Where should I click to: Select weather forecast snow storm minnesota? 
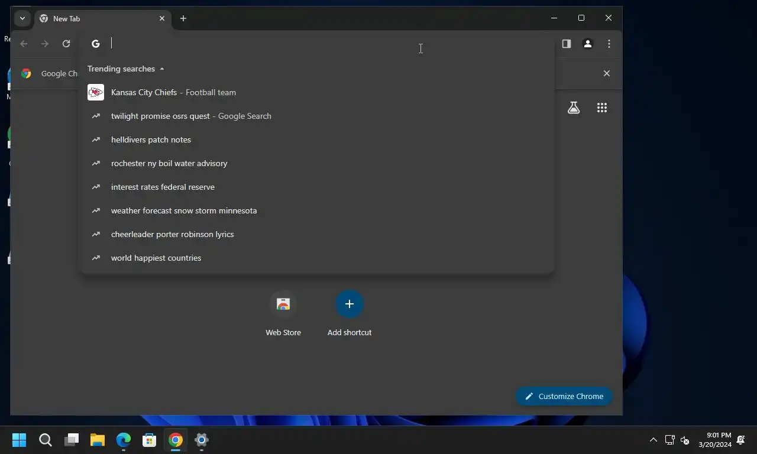point(316,210)
